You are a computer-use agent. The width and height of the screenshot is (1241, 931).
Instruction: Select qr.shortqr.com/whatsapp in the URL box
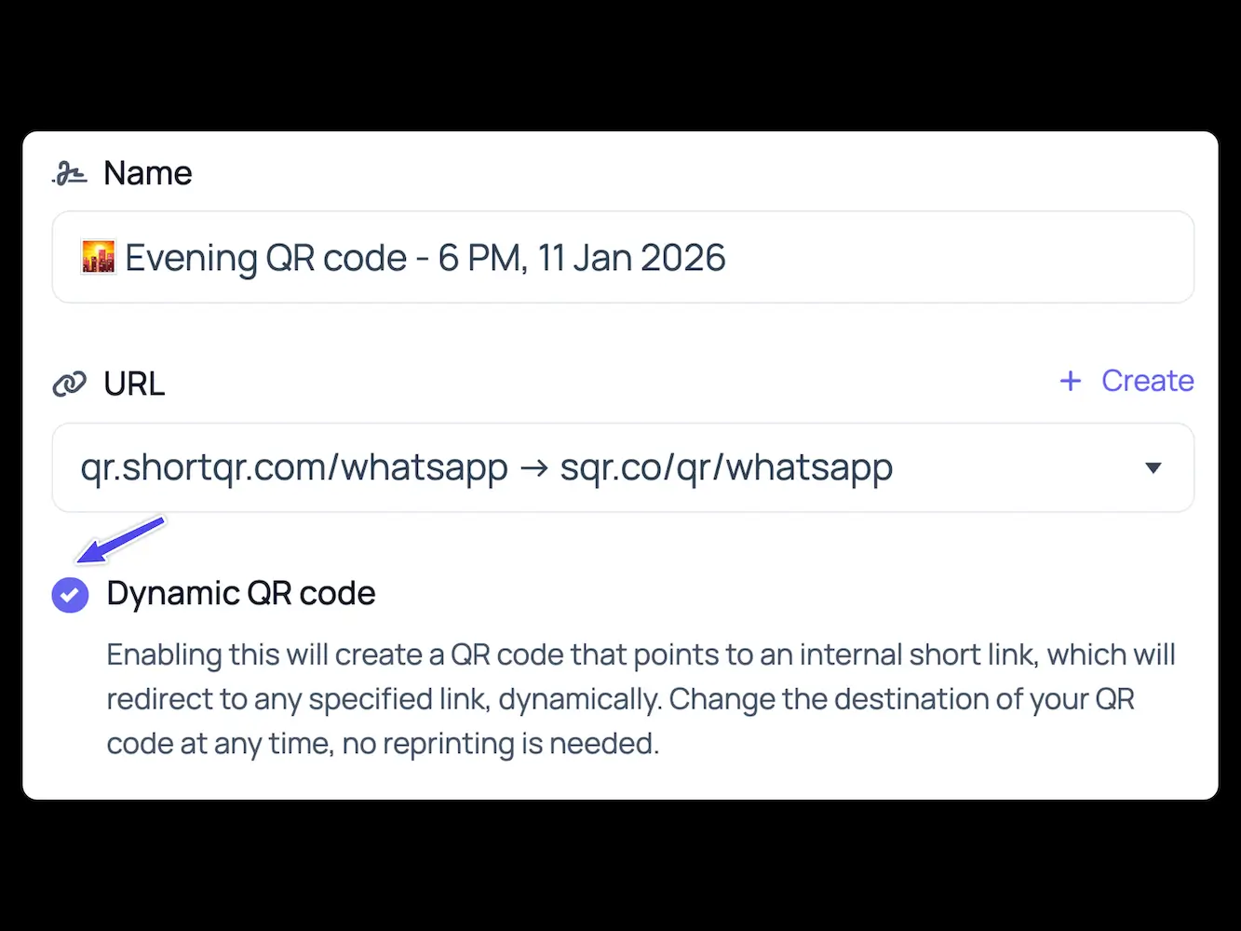coord(295,468)
